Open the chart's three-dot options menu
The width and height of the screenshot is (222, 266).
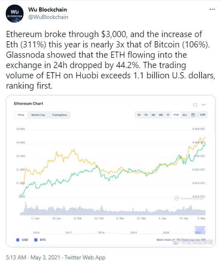click(203, 105)
